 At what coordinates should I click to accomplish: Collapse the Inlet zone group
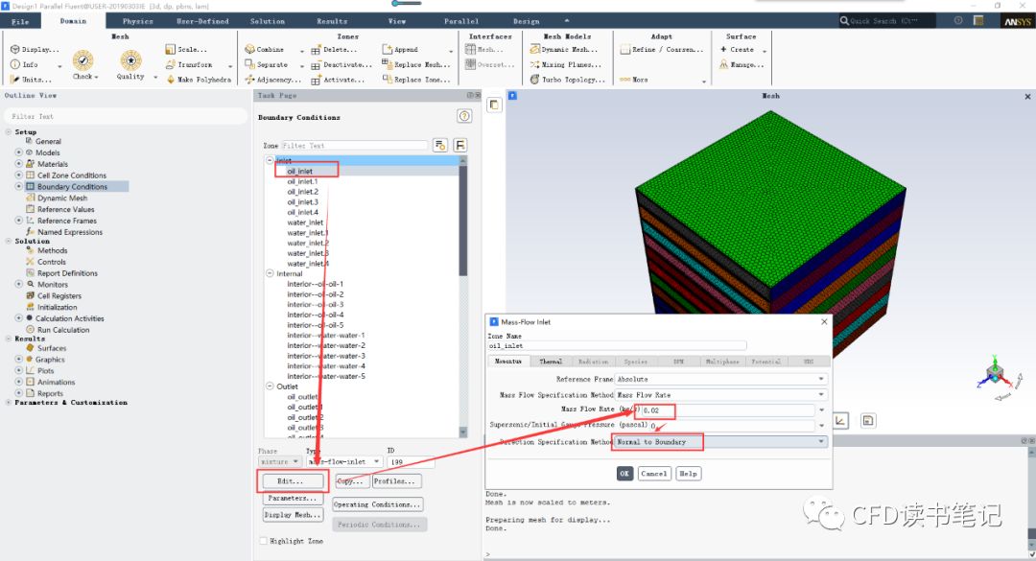coord(270,160)
